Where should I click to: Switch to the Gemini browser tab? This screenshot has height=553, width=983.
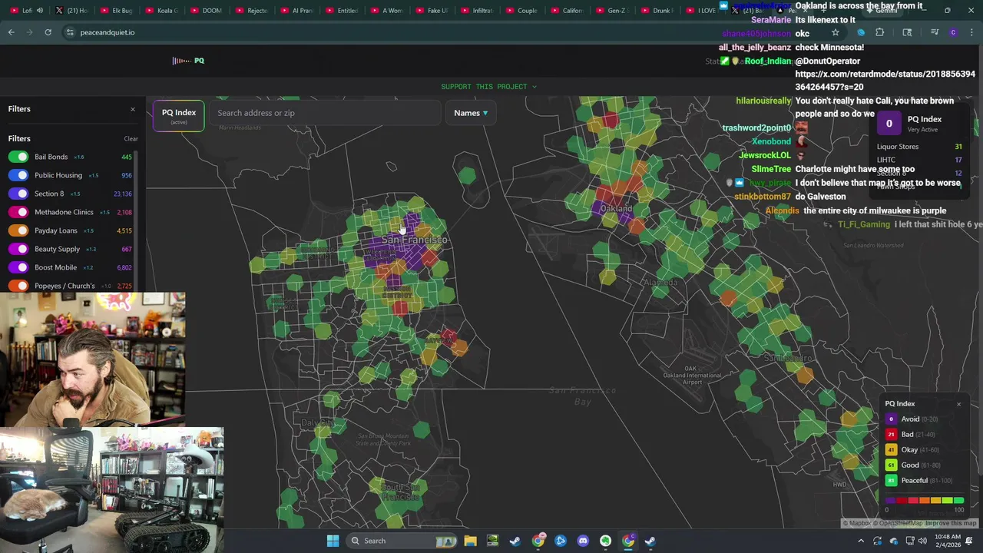(883, 11)
